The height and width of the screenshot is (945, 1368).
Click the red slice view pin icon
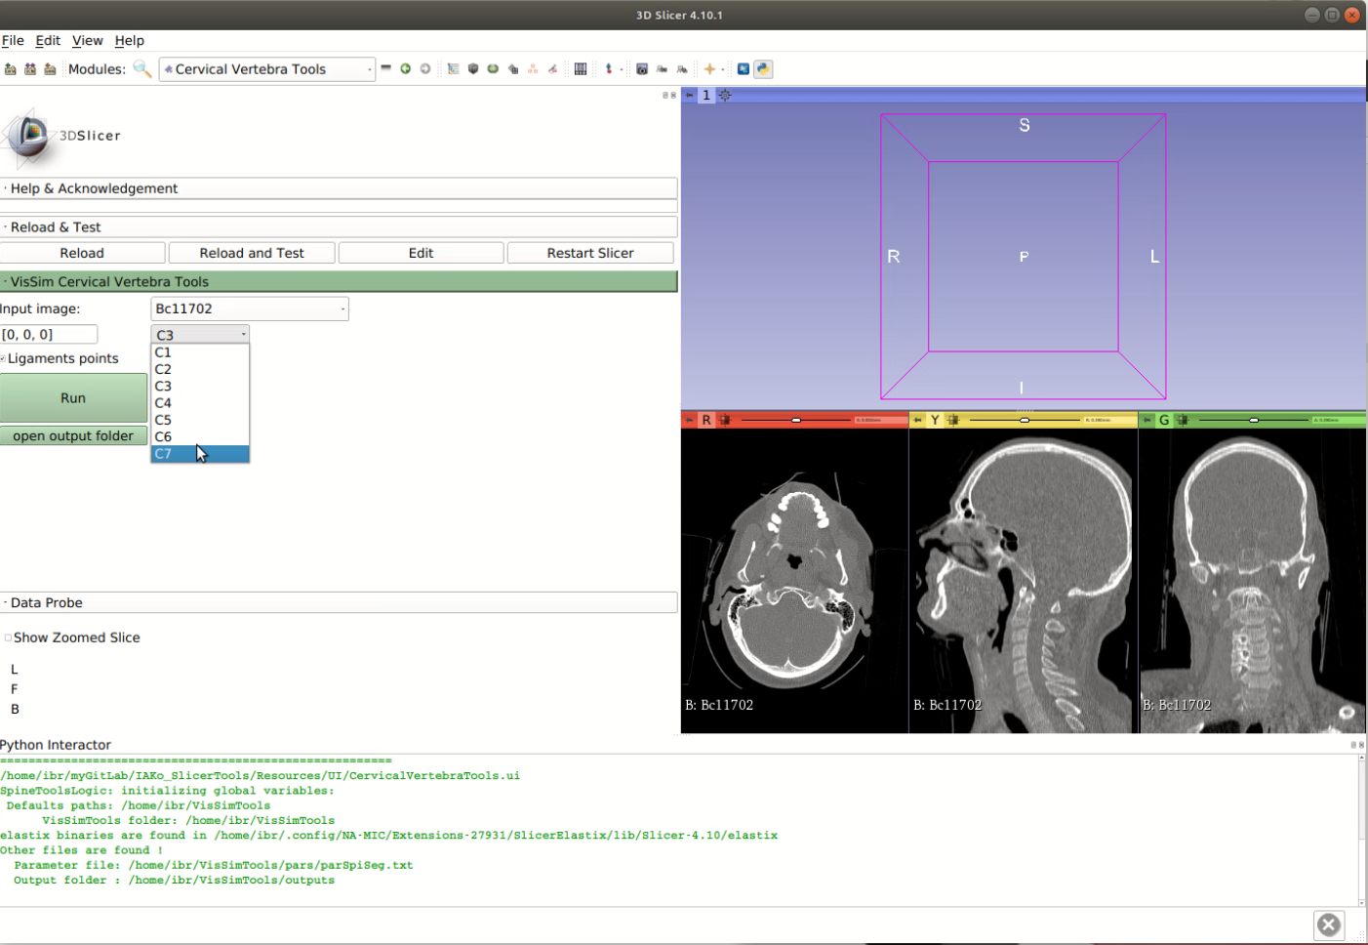pyautogui.click(x=690, y=420)
